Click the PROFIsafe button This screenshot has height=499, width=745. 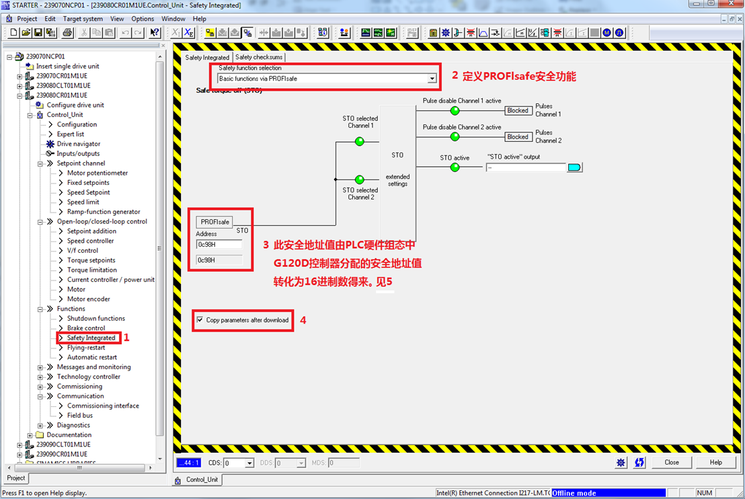coord(214,222)
